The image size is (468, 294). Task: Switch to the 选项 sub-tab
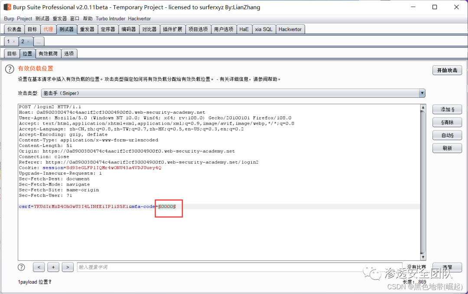coord(69,54)
